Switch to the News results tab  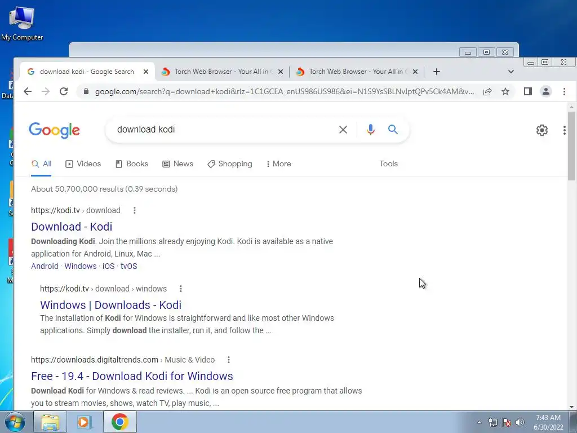pos(177,164)
